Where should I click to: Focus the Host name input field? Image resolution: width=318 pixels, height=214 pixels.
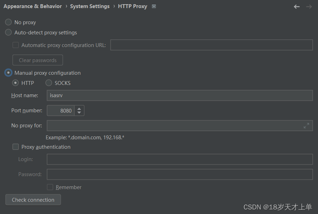(180, 95)
